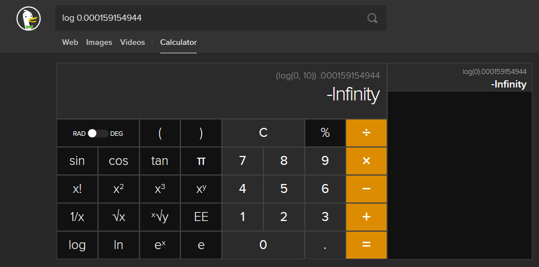Click the digit 4 key
The image size is (539, 267).
coord(243,189)
